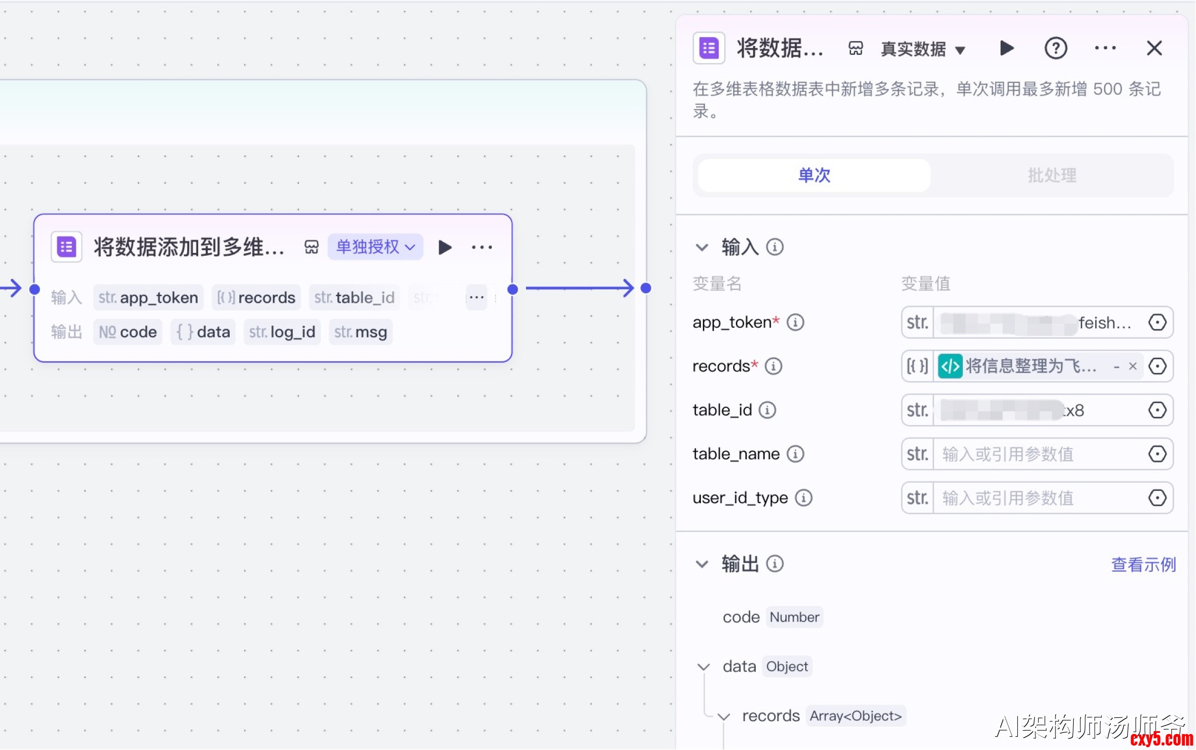This screenshot has height=750, width=1196.
Task: Click the info icon beside table_name
Action: tap(796, 454)
